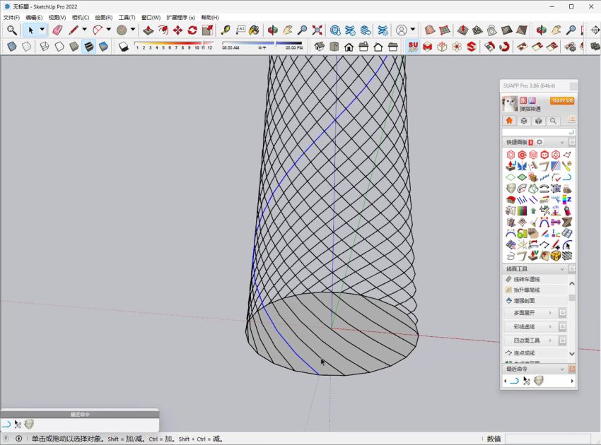This screenshot has height=445, width=601.
Task: Open Arc tool dropdown arrow
Action: 109,30
